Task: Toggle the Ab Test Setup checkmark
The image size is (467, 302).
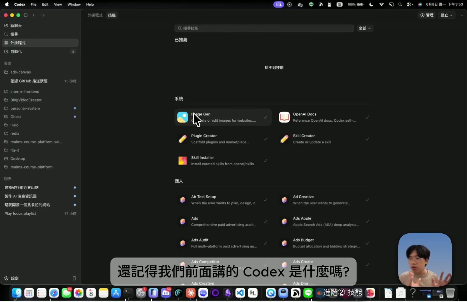Action: (265, 200)
